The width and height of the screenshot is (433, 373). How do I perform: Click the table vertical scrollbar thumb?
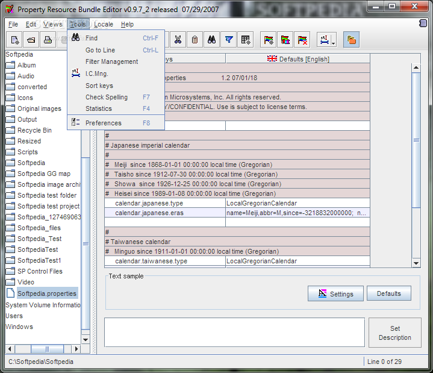416,140
